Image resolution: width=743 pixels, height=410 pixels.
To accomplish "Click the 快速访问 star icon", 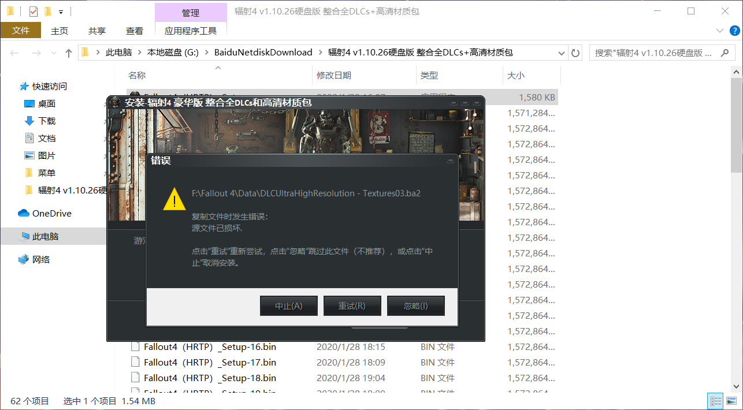I will click(x=24, y=87).
